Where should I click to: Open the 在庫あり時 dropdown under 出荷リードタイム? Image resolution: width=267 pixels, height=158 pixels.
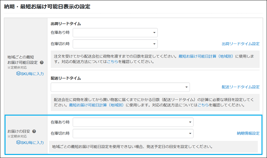pyautogui.click(x=115, y=33)
